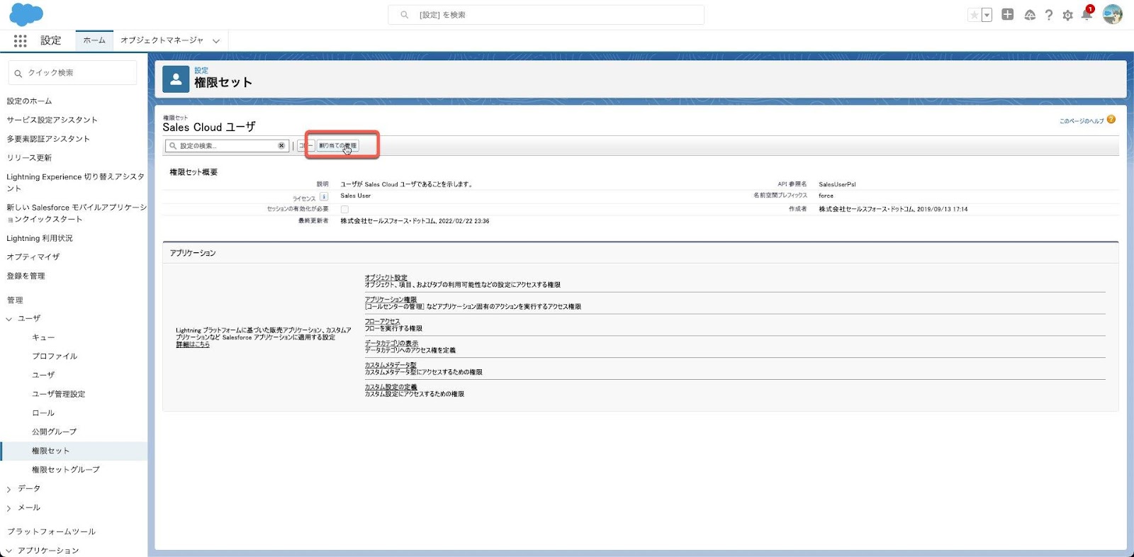Expand the メール section in the sidebar
This screenshot has height=557, width=1134.
pyautogui.click(x=9, y=508)
